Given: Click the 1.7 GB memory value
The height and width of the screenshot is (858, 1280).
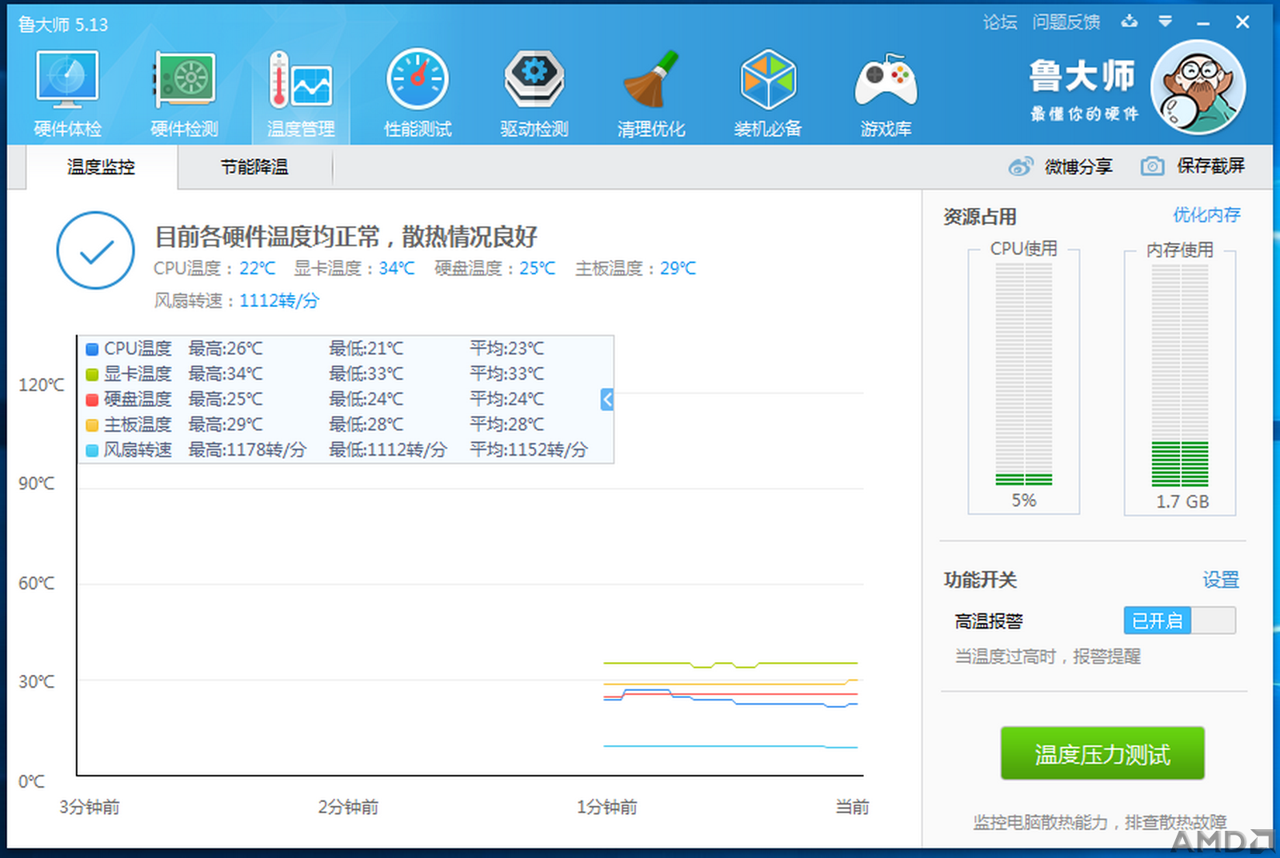Looking at the screenshot, I should [1182, 502].
